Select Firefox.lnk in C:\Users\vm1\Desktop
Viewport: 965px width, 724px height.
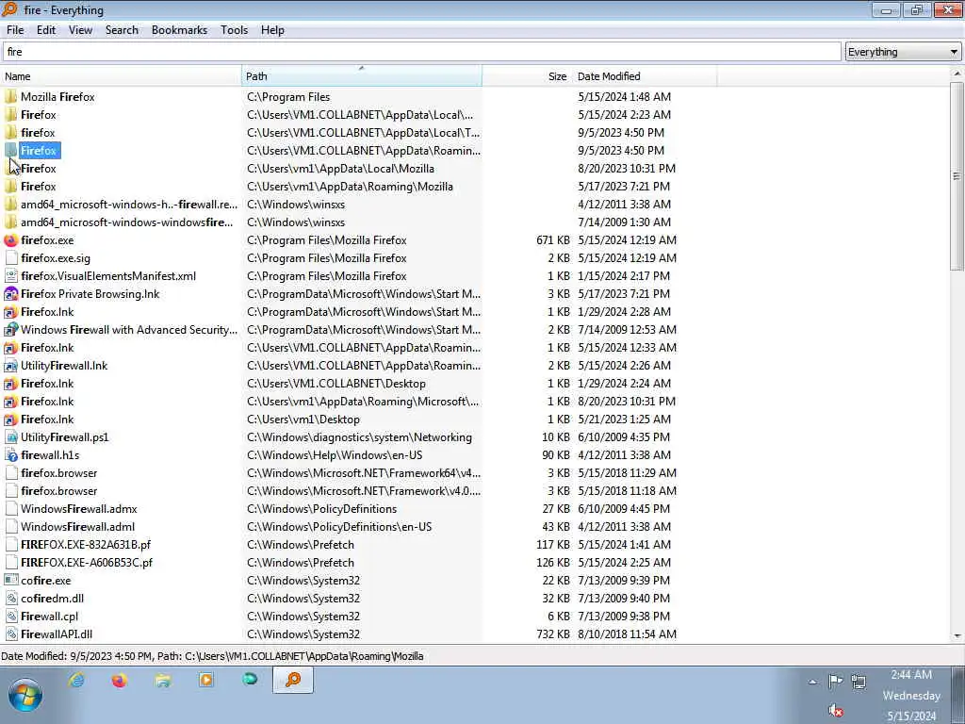47,420
